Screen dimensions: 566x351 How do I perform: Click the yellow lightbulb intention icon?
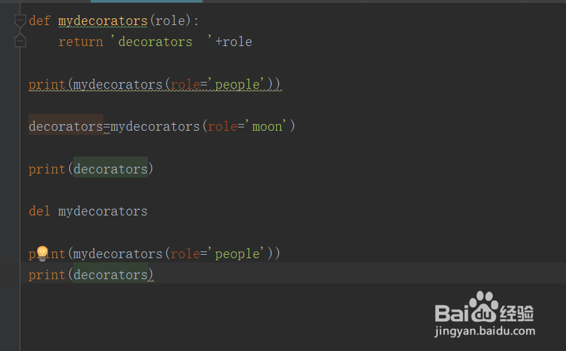(x=42, y=253)
